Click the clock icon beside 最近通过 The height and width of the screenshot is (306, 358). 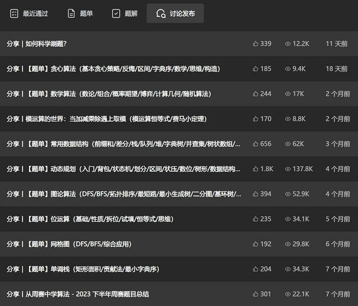(x=15, y=13)
